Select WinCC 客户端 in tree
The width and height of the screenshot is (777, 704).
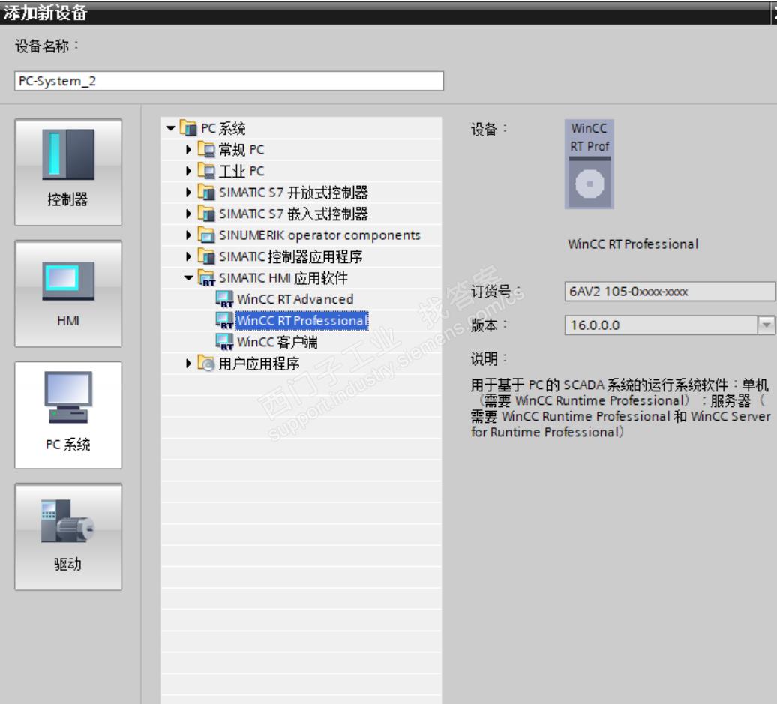click(x=277, y=342)
